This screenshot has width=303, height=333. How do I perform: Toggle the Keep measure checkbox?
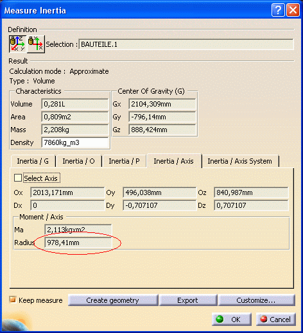[x=13, y=300]
